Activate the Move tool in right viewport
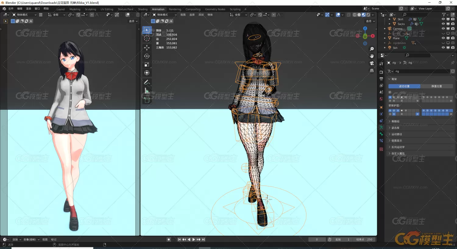The width and height of the screenshot is (457, 249). (x=147, y=48)
